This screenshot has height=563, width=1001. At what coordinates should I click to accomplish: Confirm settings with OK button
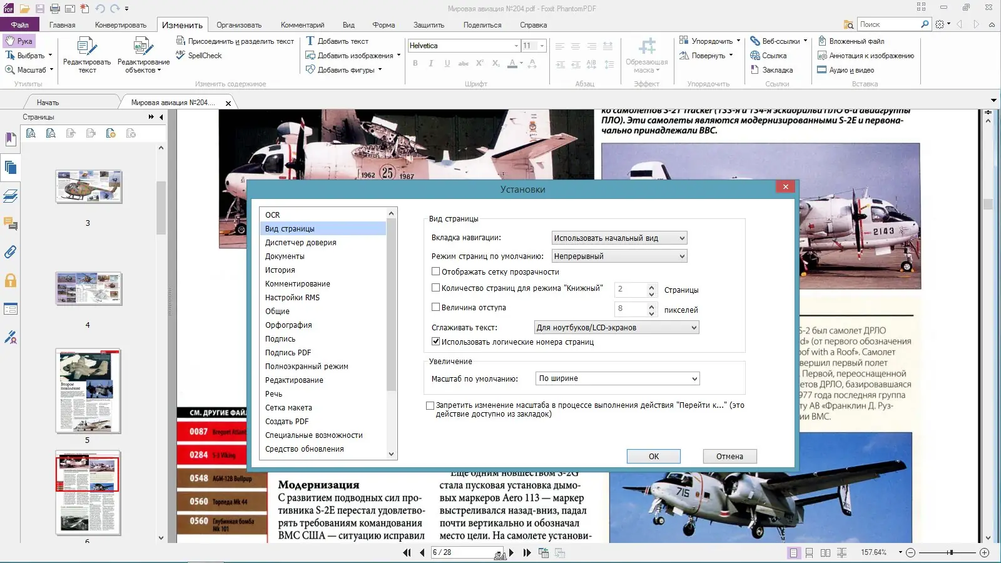tap(654, 456)
